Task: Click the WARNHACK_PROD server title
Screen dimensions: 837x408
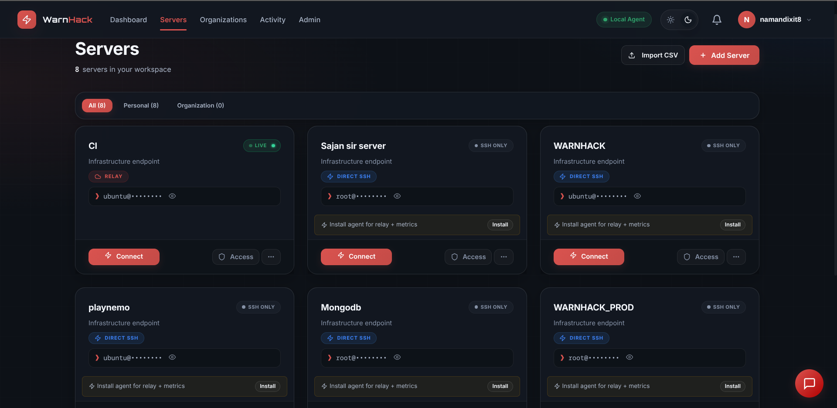Action: [593, 307]
